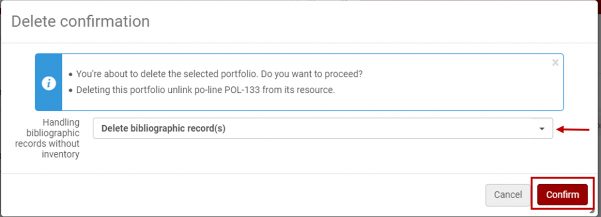Click the first bullet point marker
The image size is (601, 217).
(x=71, y=74)
